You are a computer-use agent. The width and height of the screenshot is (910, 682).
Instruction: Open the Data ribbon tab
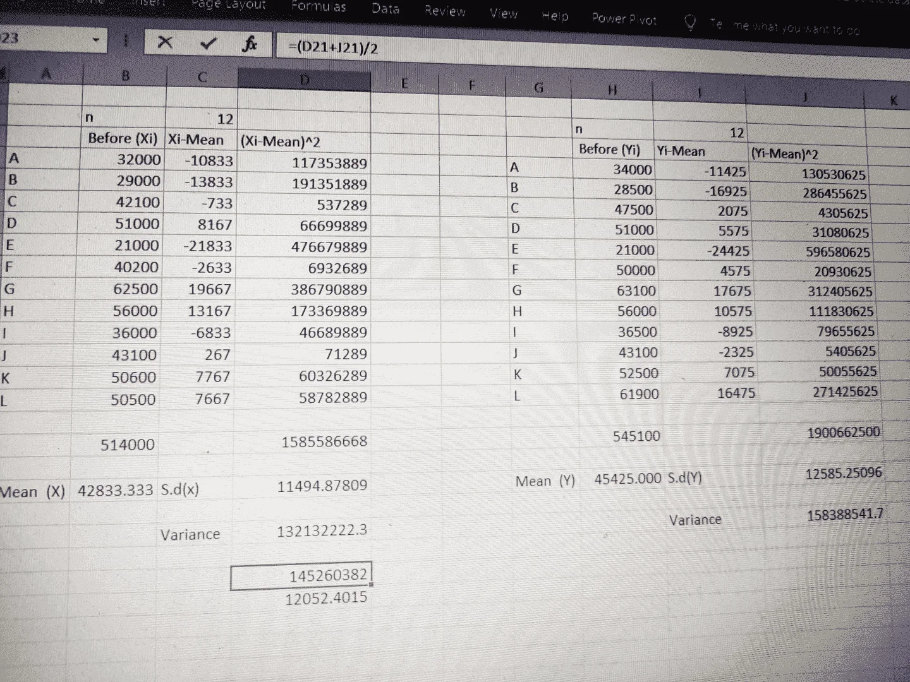385,9
